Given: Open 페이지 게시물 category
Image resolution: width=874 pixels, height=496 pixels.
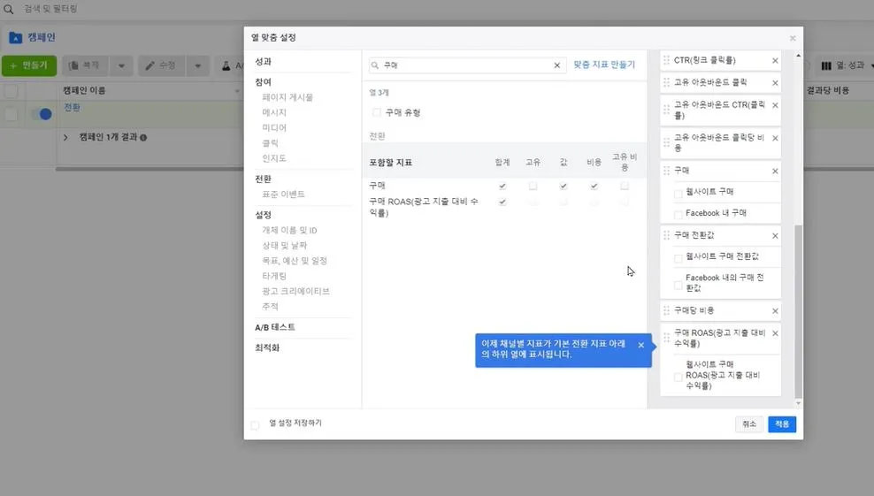Looking at the screenshot, I should pos(287,97).
